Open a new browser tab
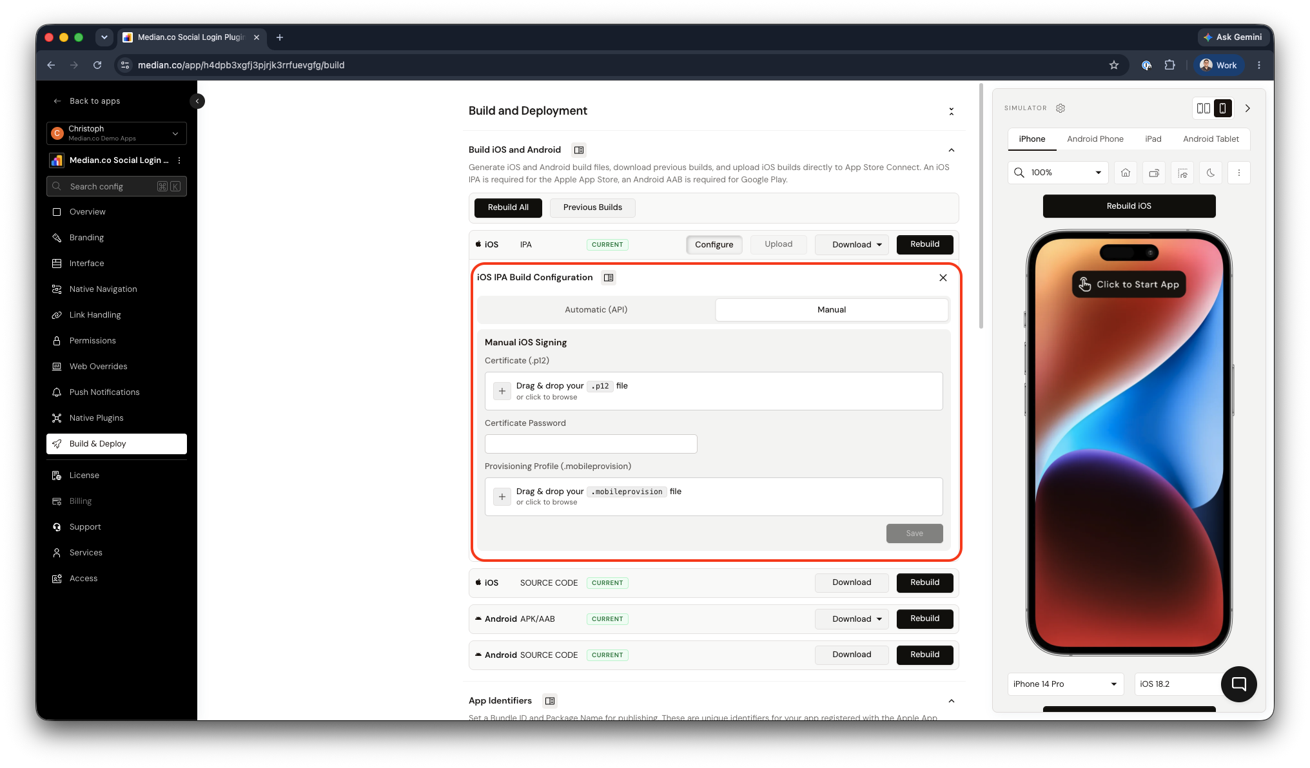 click(x=280, y=37)
